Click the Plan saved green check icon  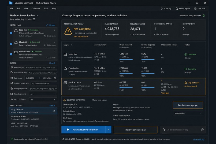(204, 16)
